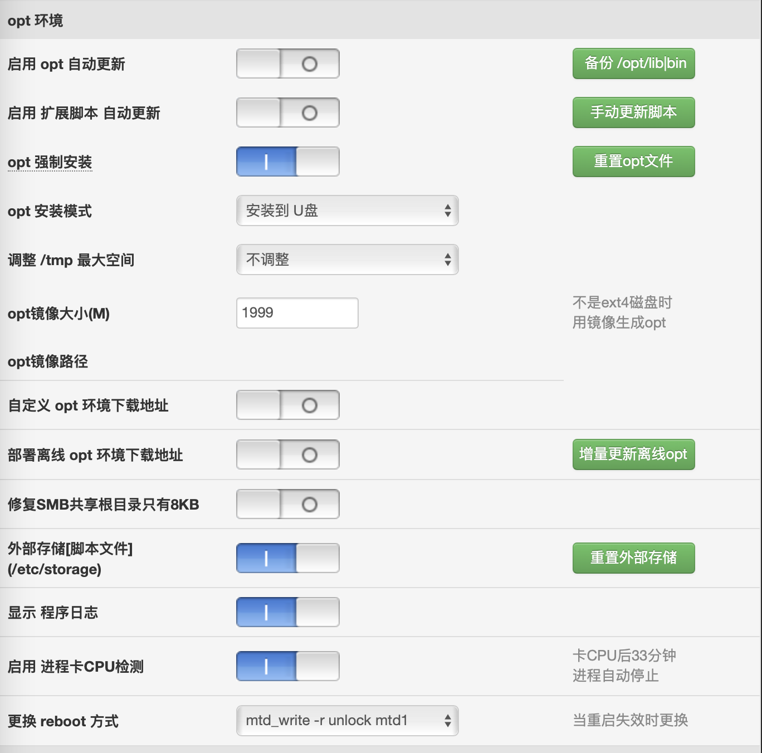Click the 备份 /opt/lib|bin button

633,63
